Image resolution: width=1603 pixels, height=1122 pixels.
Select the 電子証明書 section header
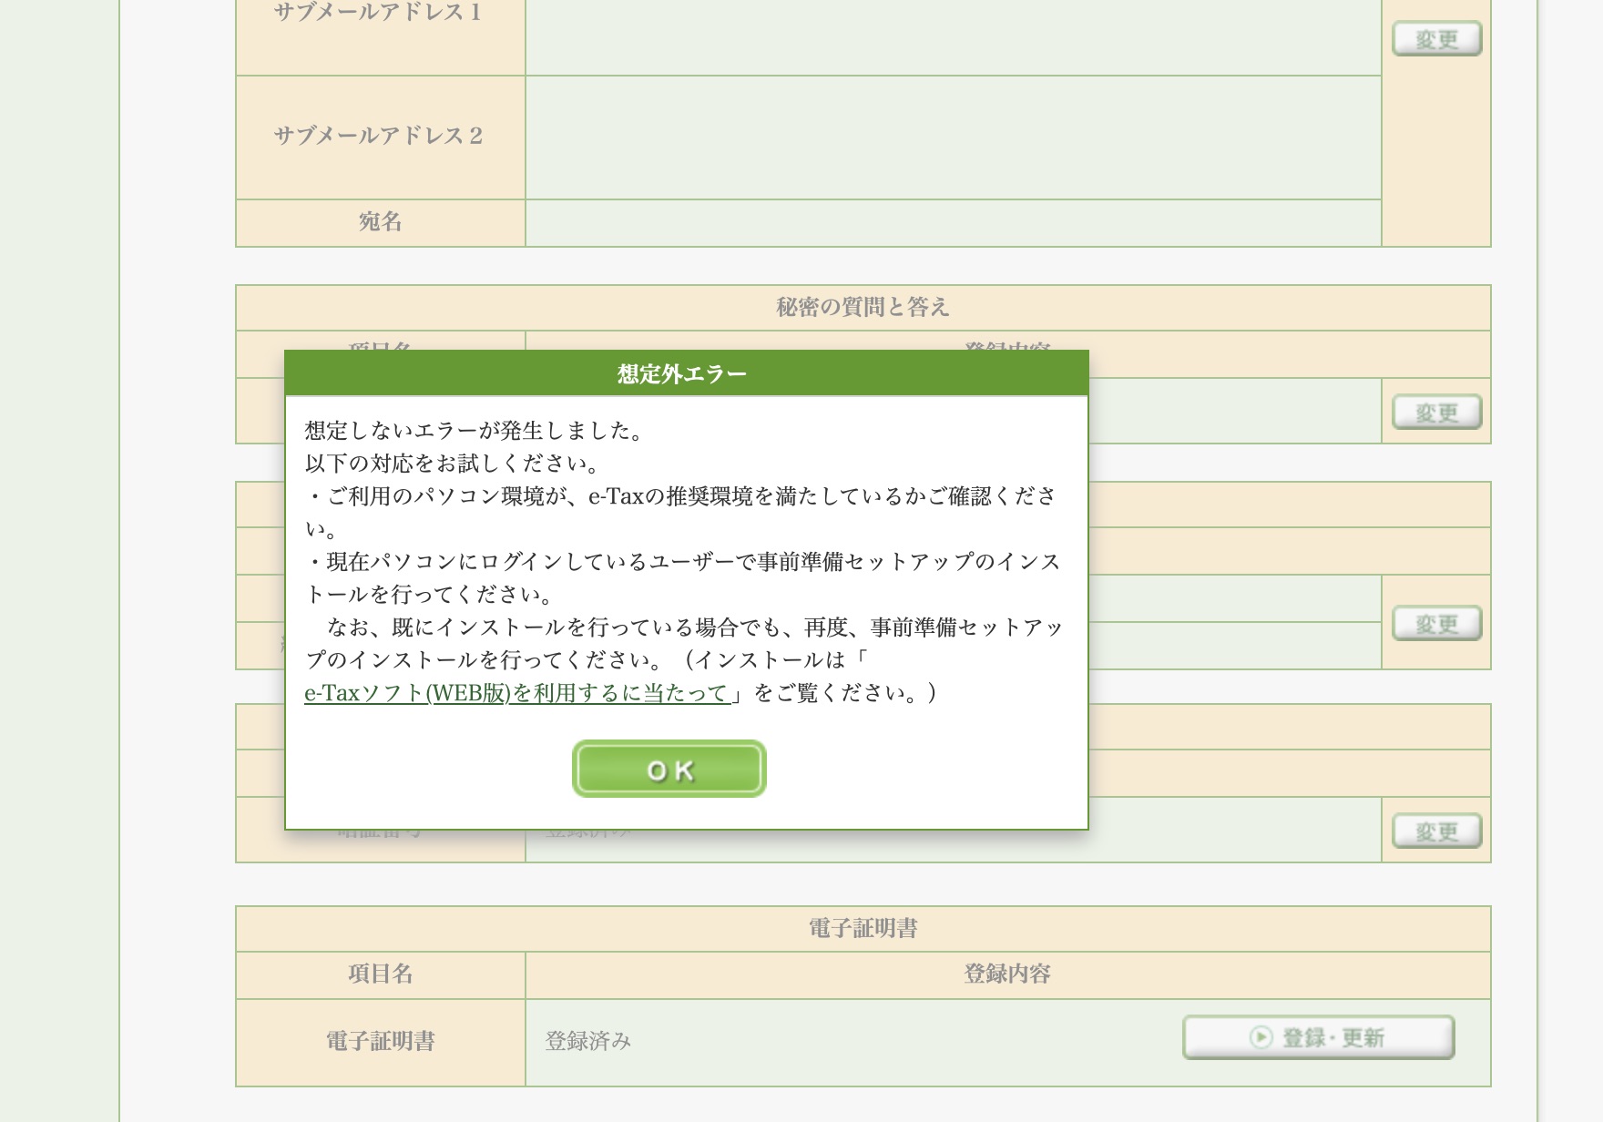point(863,928)
